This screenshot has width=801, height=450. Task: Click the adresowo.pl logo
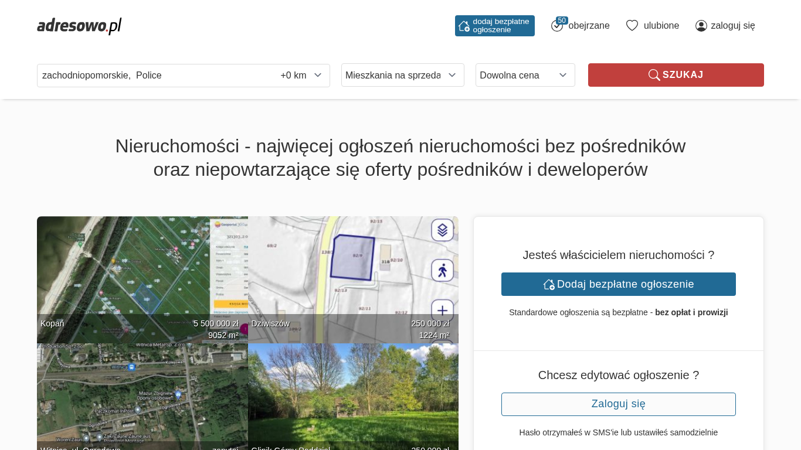(79, 26)
